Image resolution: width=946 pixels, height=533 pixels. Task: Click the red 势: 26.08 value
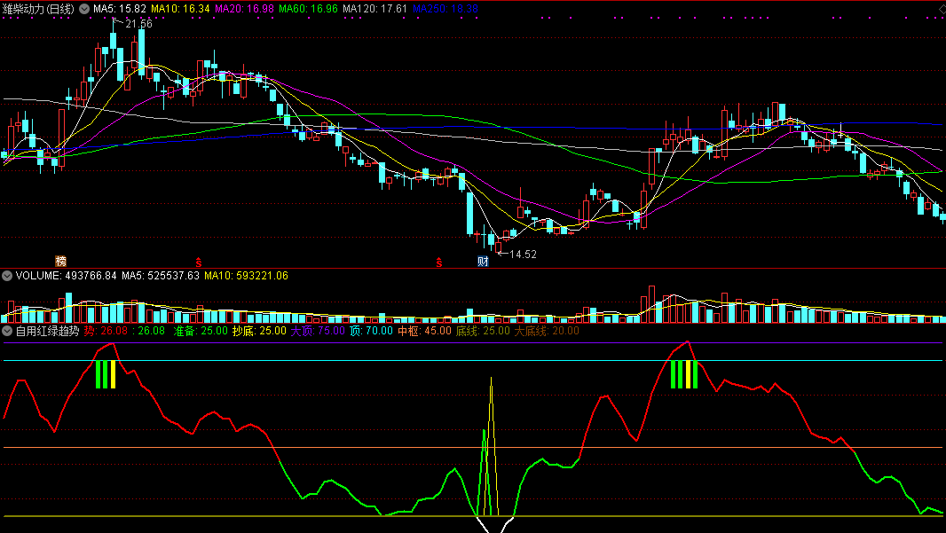click(106, 331)
